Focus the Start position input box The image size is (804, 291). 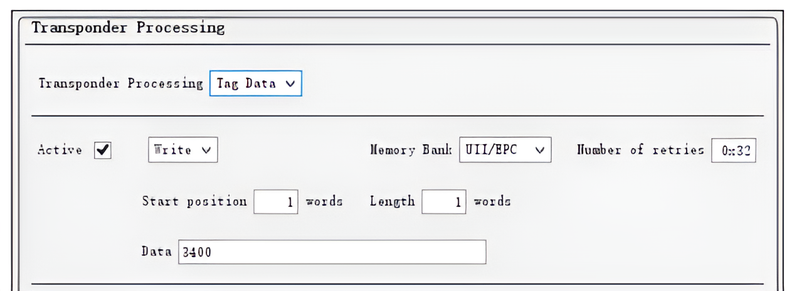tap(276, 202)
